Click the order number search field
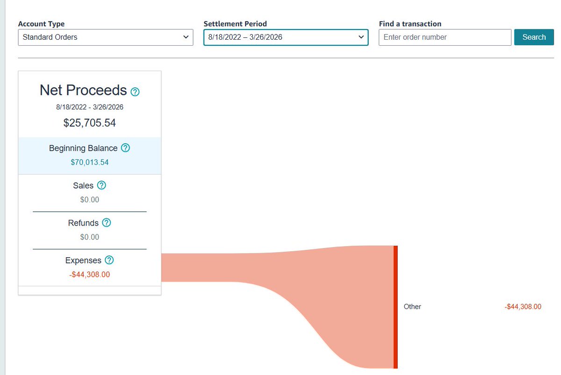The height and width of the screenshot is (375, 561). [445, 37]
